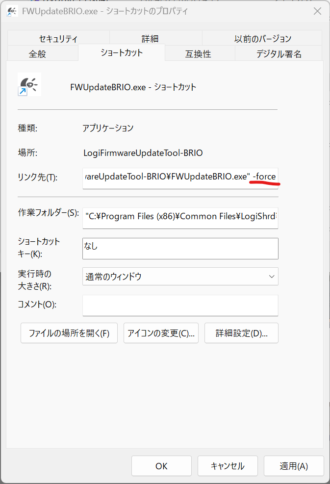This screenshot has height=484, width=330.
Task: Confirm with the OK button
Action: [161, 466]
